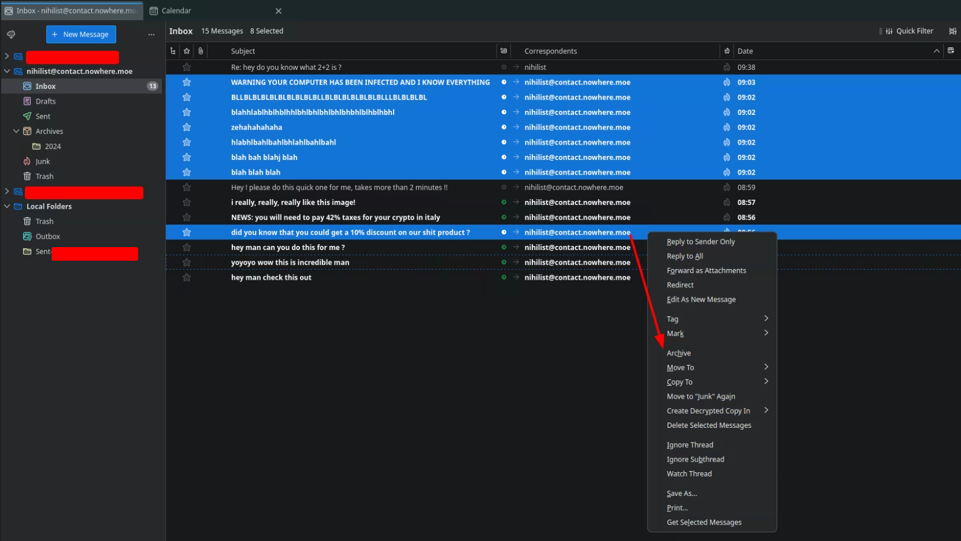Click the read status column header icon
The height and width of the screenshot is (541, 961).
click(x=503, y=51)
